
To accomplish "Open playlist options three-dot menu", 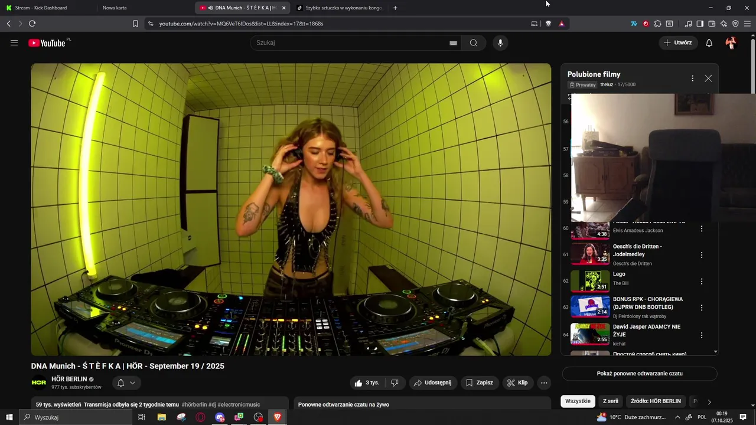I will [x=692, y=79].
